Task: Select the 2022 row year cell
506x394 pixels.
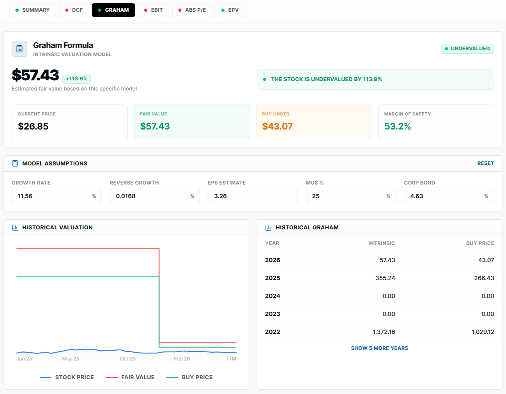Action: coord(272,332)
